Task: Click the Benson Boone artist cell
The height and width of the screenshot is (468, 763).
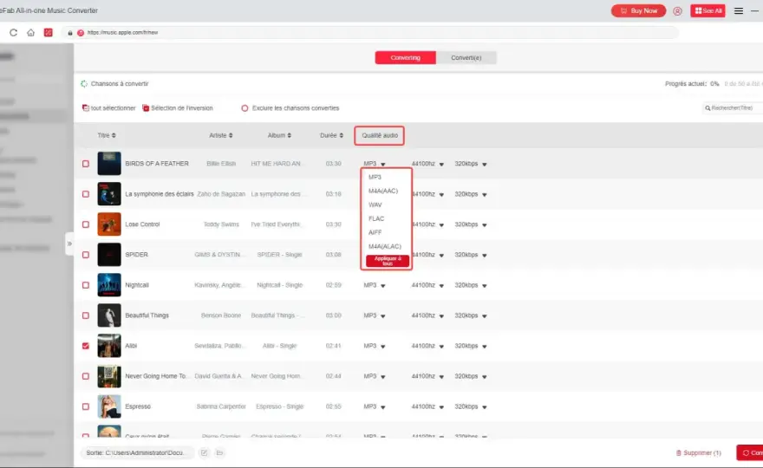Action: [x=221, y=315]
